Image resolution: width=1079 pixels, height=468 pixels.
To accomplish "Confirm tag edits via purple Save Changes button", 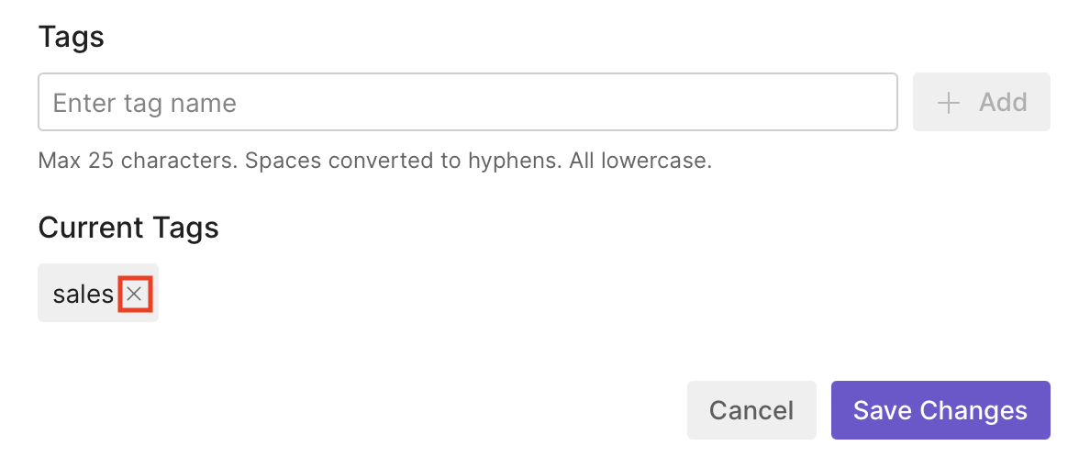I will (x=940, y=410).
